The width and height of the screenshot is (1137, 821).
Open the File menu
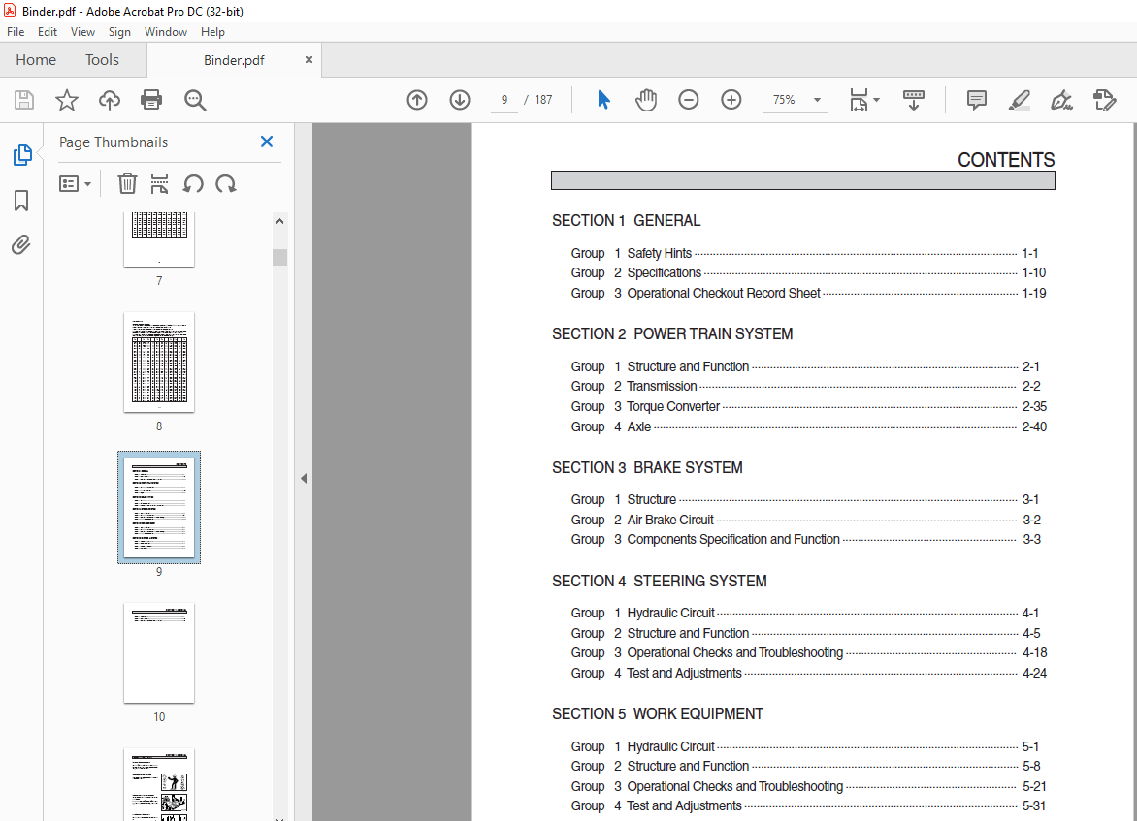pyautogui.click(x=16, y=32)
